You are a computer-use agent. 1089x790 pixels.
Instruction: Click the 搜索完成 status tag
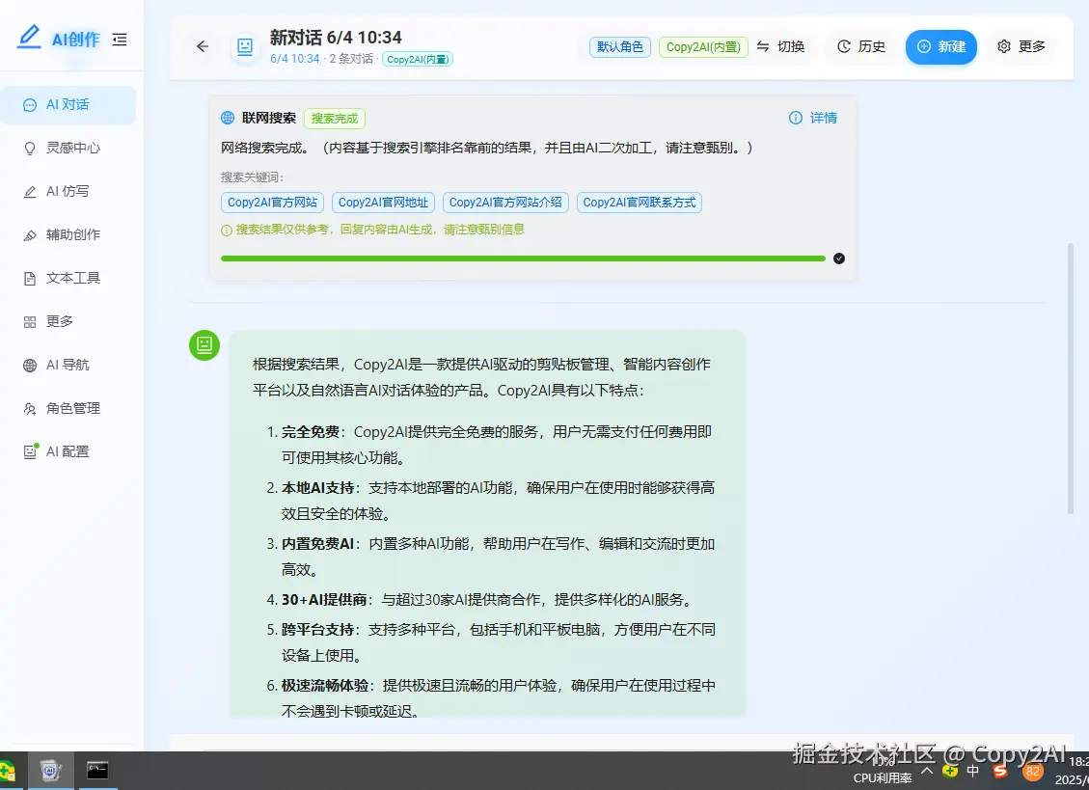[334, 118]
